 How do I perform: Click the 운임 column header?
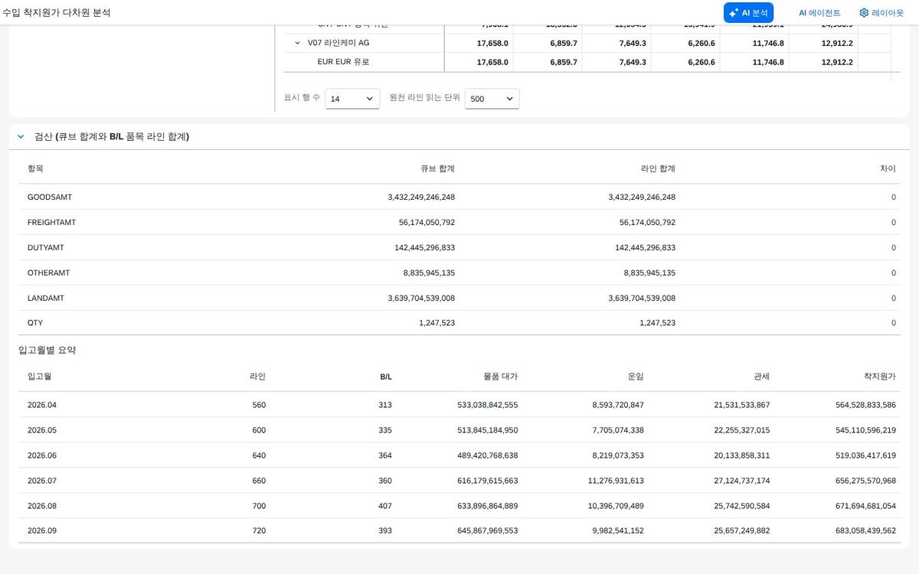[x=636, y=377]
